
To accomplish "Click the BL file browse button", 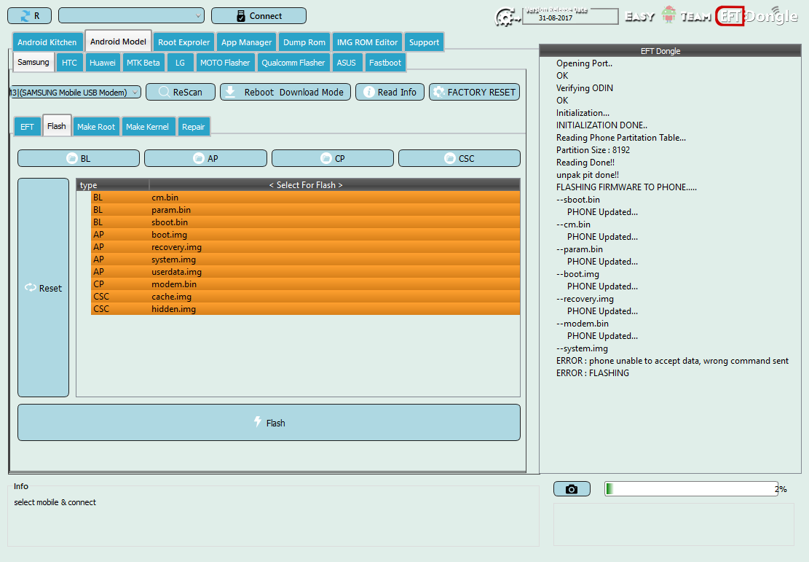I will point(79,158).
